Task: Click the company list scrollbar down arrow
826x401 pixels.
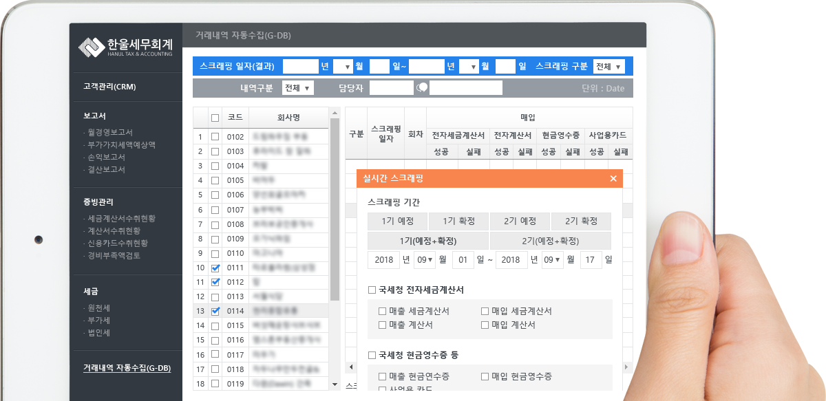Action: (x=335, y=384)
